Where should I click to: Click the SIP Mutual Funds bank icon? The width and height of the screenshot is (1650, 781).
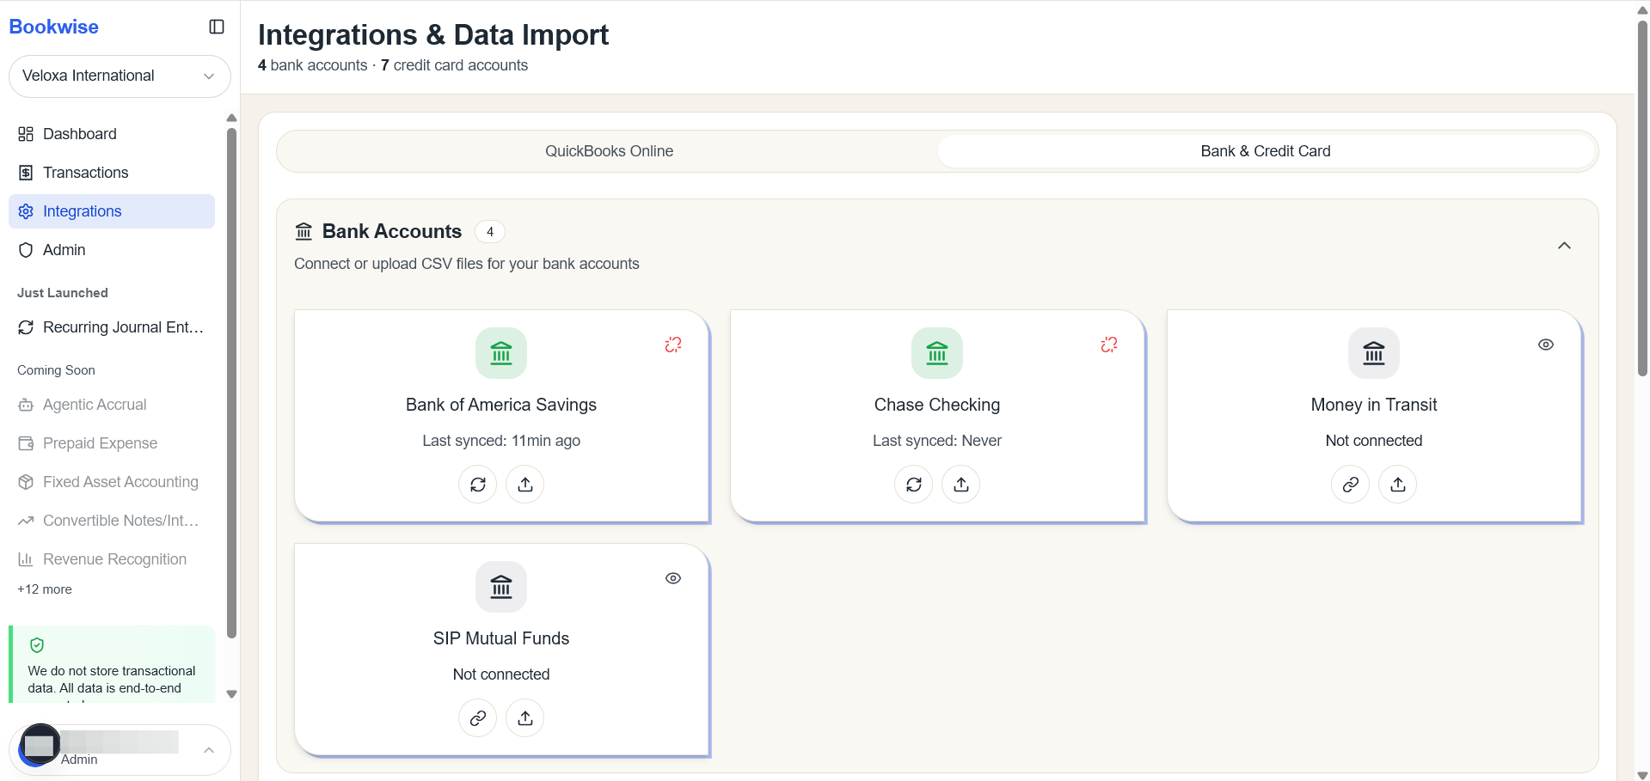[x=501, y=587]
